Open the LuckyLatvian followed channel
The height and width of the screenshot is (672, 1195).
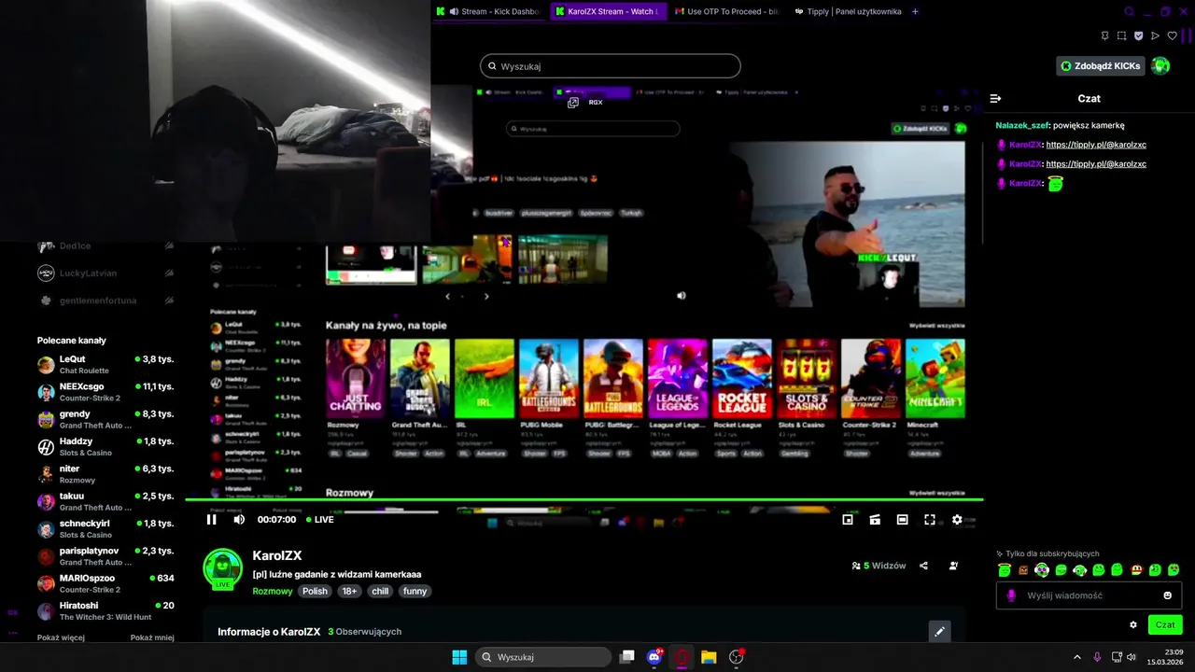point(105,273)
